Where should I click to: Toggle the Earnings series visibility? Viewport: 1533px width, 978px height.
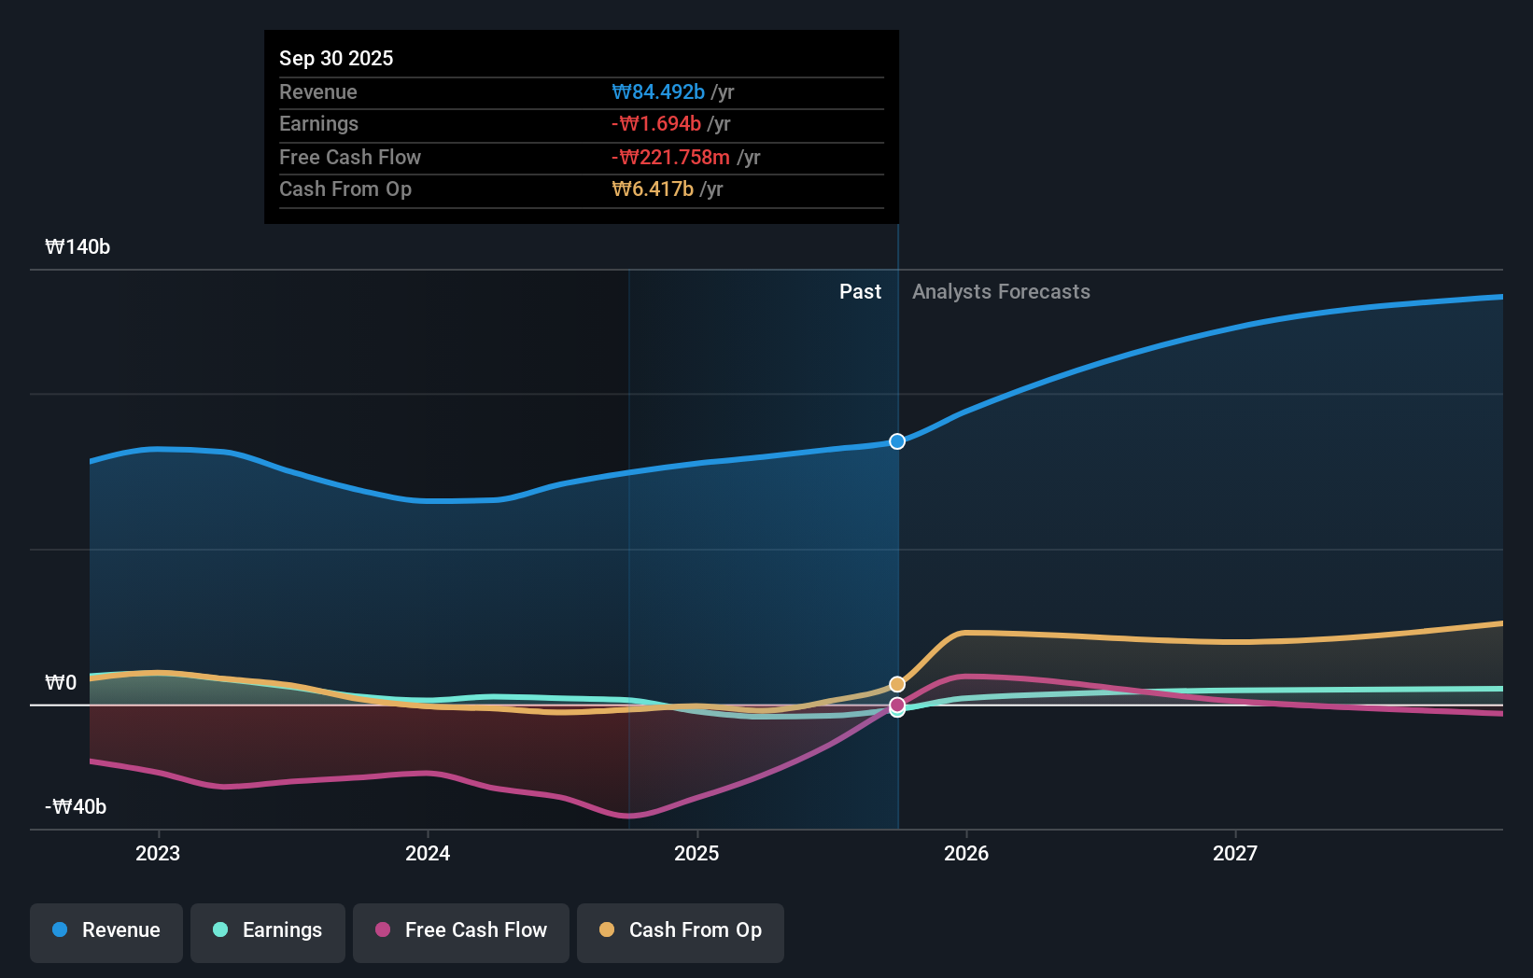click(268, 930)
